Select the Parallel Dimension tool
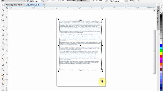 tap(3, 55)
